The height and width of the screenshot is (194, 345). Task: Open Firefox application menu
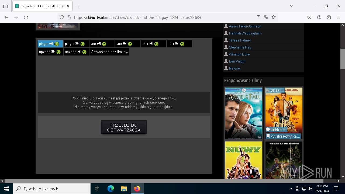(x=339, y=17)
